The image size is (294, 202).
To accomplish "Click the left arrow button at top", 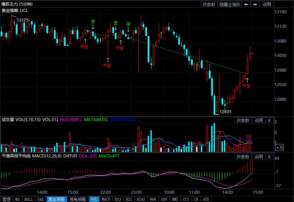I will pos(246,4).
